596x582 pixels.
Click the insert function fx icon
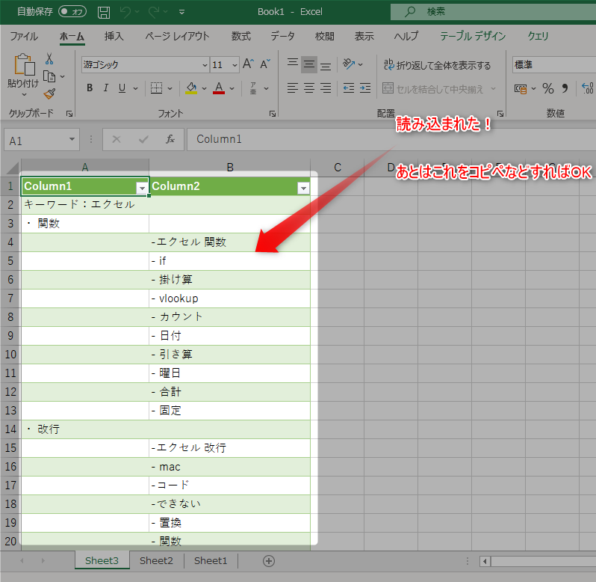pyautogui.click(x=170, y=139)
